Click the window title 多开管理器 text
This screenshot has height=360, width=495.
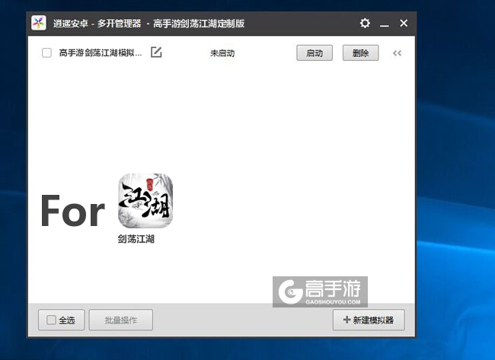(119, 24)
